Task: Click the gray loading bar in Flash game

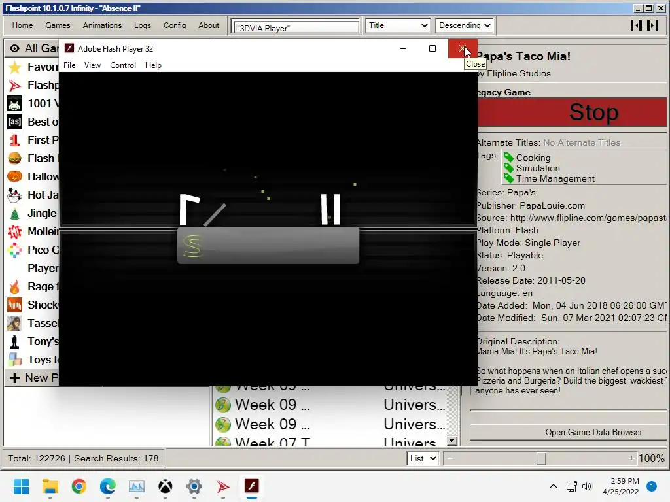Action: tap(268, 246)
